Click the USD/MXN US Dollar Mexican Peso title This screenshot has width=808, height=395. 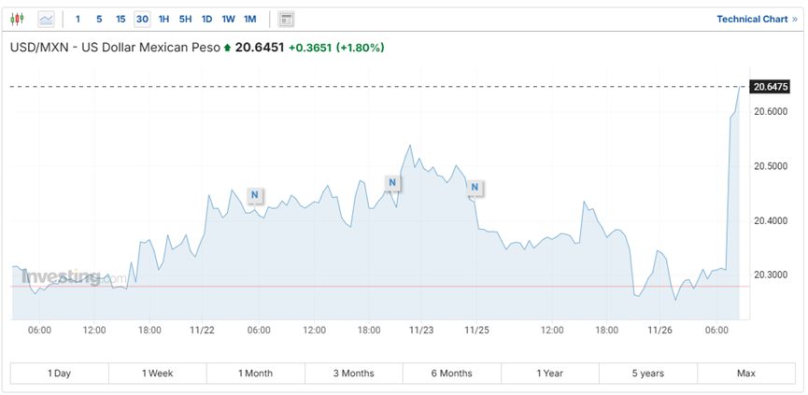[x=115, y=48]
